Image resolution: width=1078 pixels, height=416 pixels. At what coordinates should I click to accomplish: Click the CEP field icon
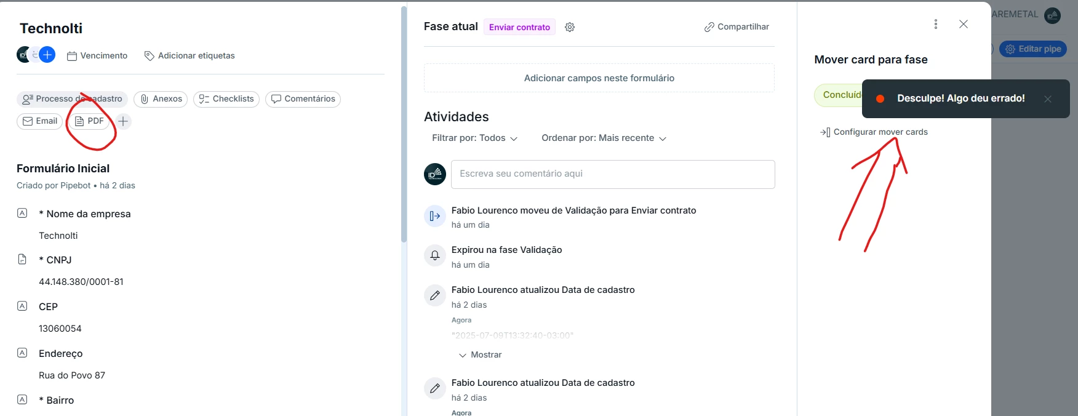22,306
